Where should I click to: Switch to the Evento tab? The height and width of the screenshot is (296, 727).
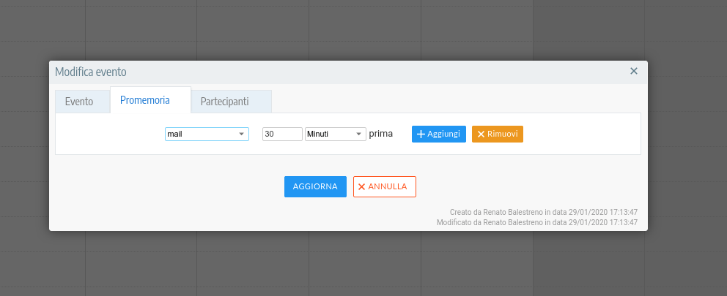pyautogui.click(x=79, y=102)
